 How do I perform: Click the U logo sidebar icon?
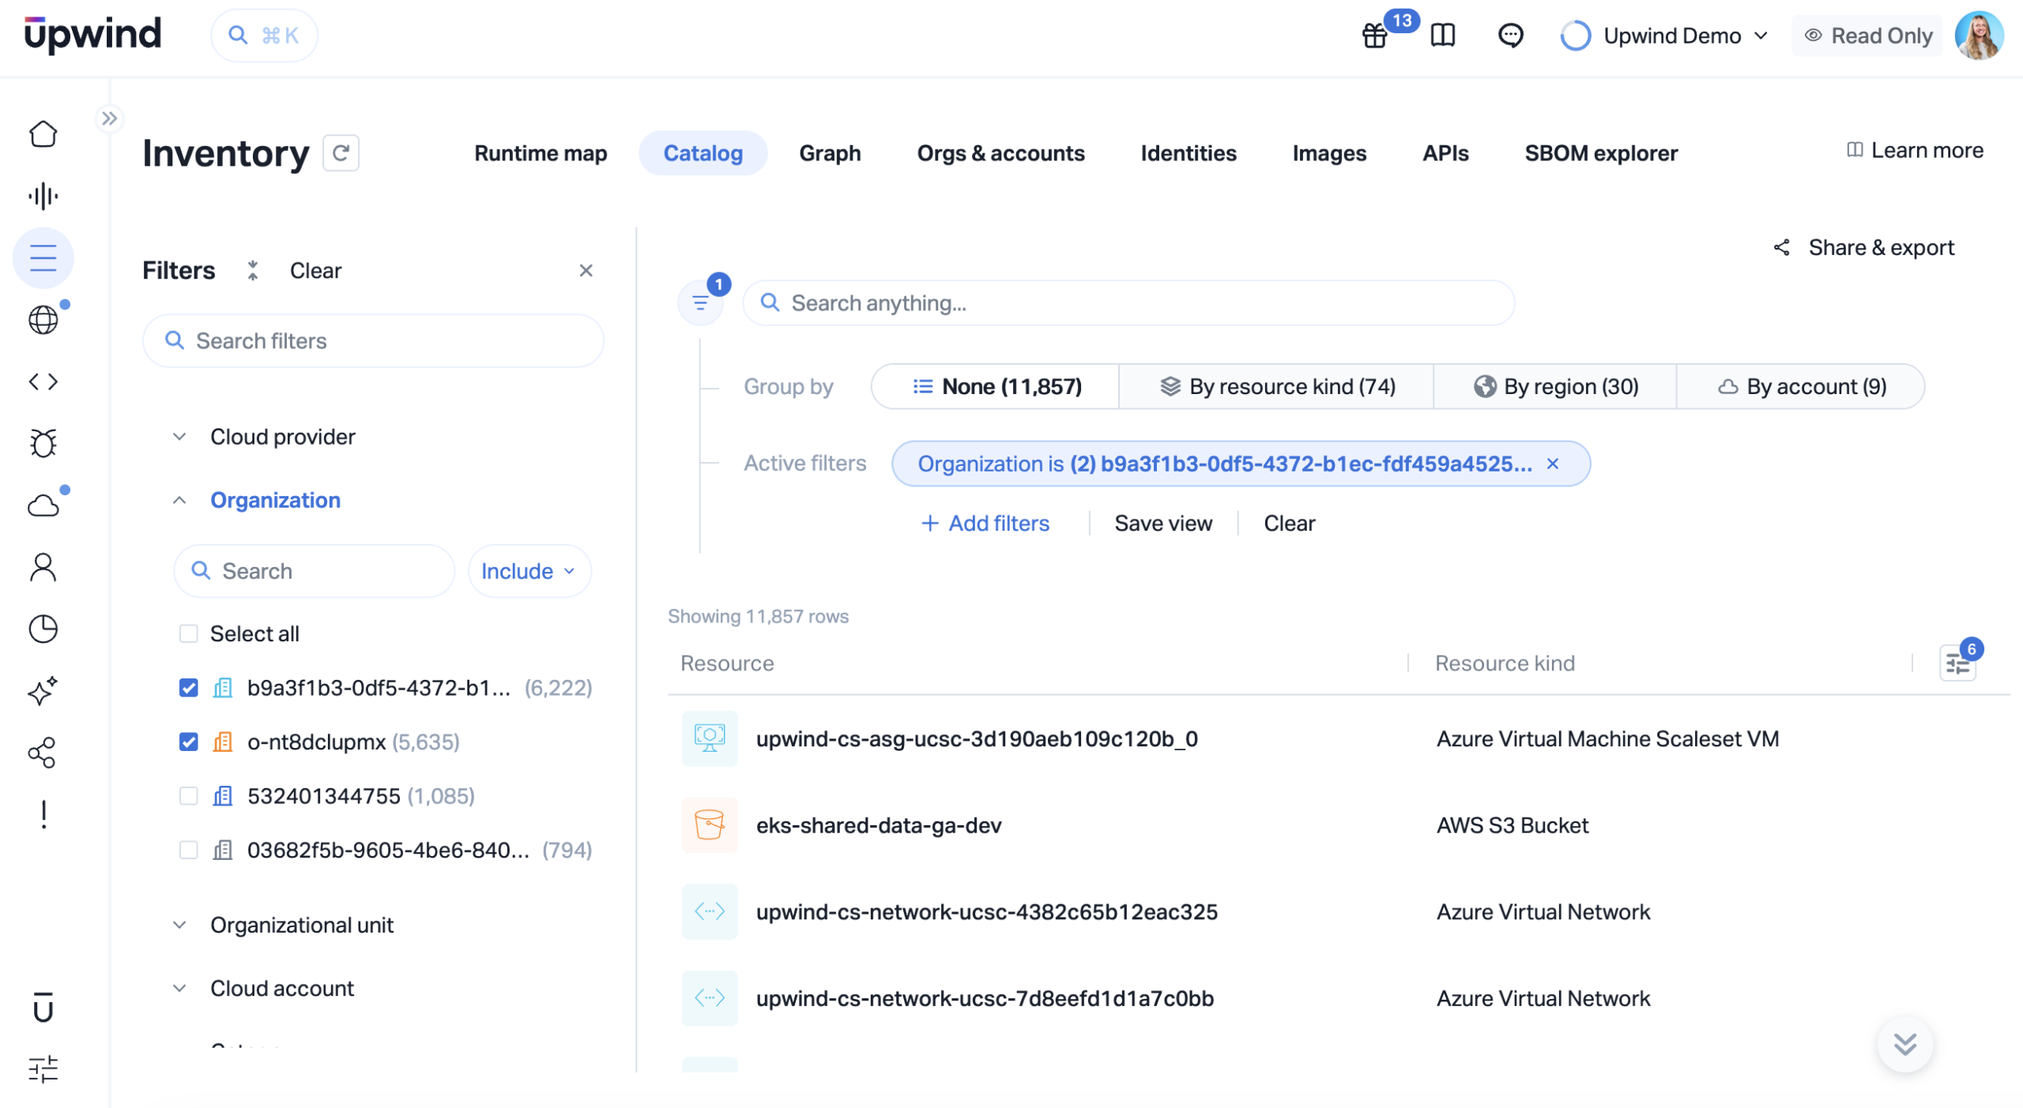coord(43,1007)
